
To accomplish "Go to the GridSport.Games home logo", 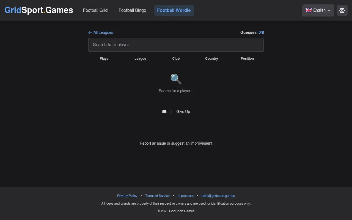I will (39, 10).
